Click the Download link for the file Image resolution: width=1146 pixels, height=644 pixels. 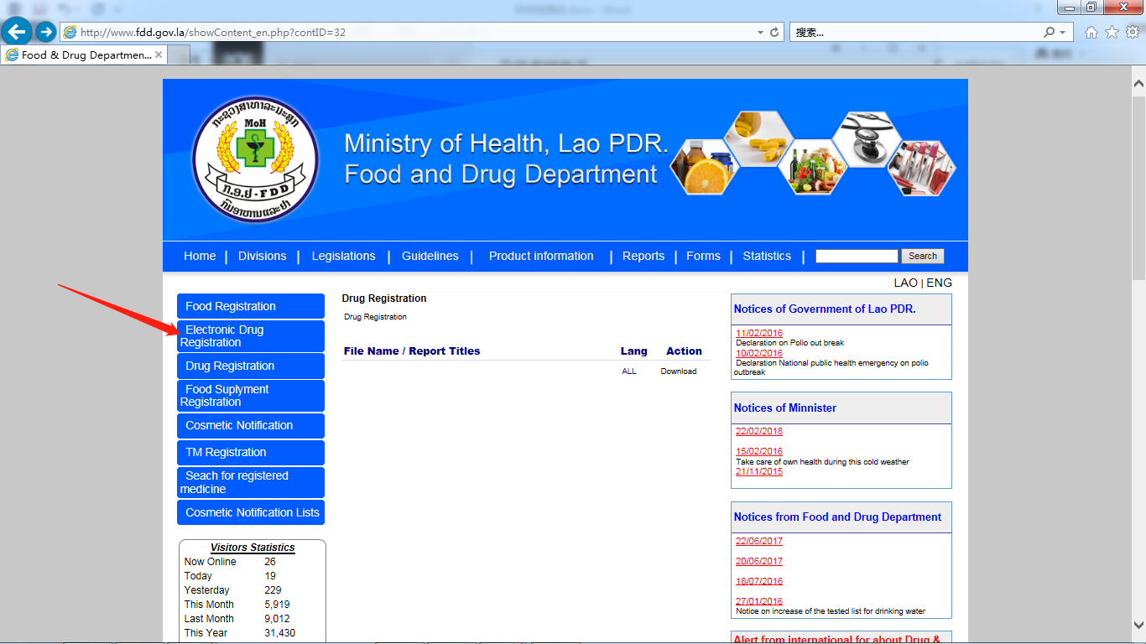click(x=678, y=371)
